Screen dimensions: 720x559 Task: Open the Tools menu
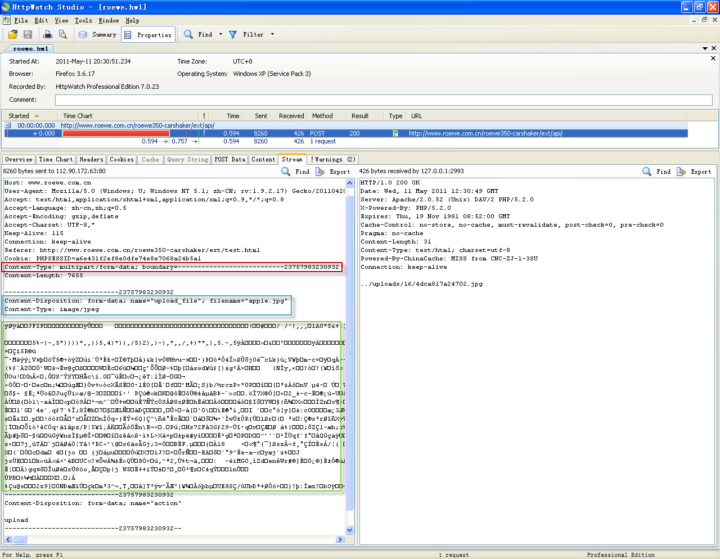coord(83,20)
